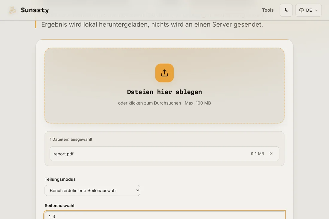The image size is (329, 219).
Task: Click the globe icon in language selector
Action: [x=301, y=10]
